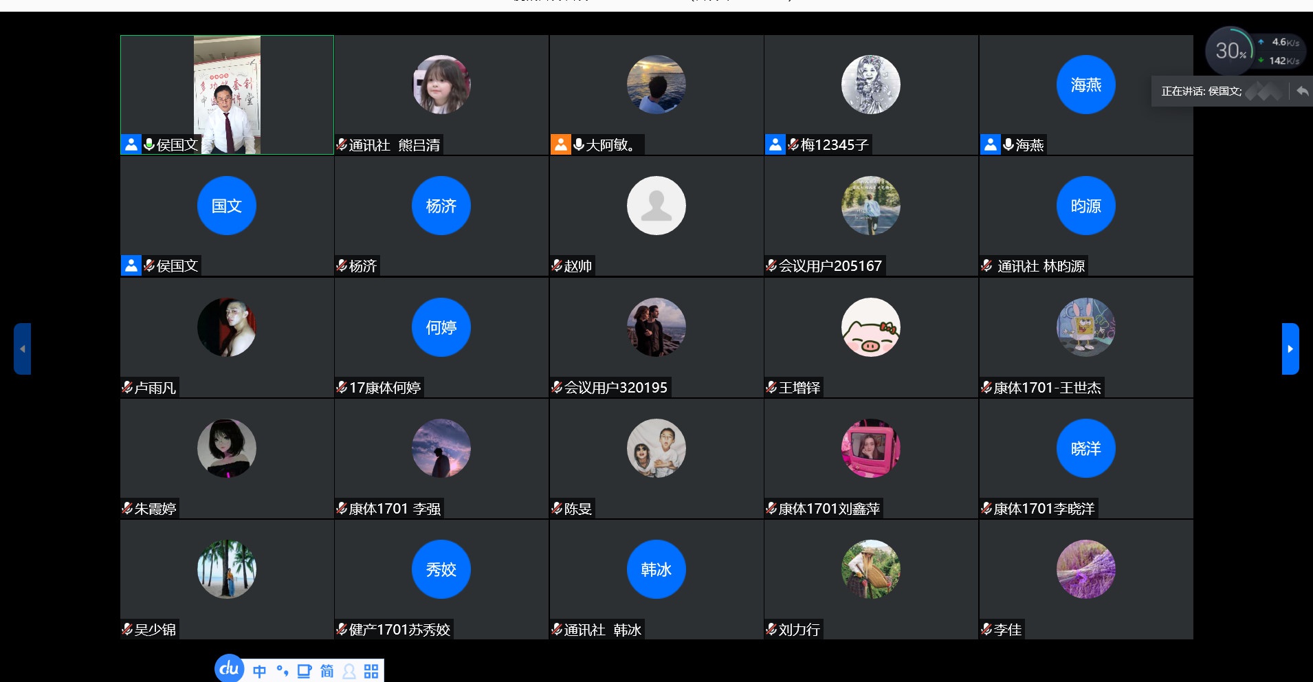Select 侯国文's live video tile
This screenshot has height=682, width=1313.
pyautogui.click(x=227, y=94)
